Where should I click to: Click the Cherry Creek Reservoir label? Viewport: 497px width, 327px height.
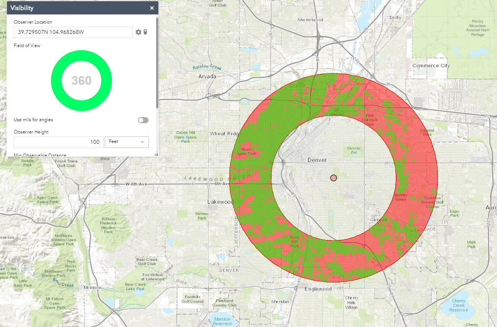pyautogui.click(x=459, y=305)
